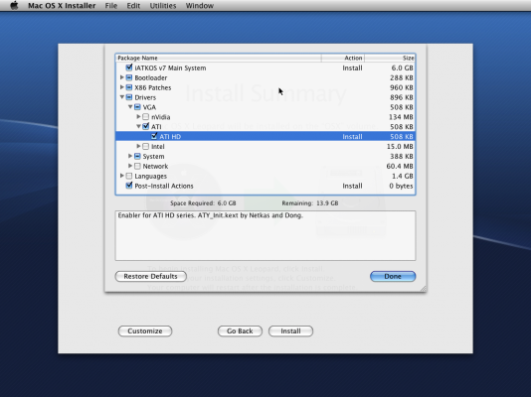Image resolution: width=531 pixels, height=397 pixels.
Task: Expand the Bootloader disclosure triangle
Action: tap(122, 77)
